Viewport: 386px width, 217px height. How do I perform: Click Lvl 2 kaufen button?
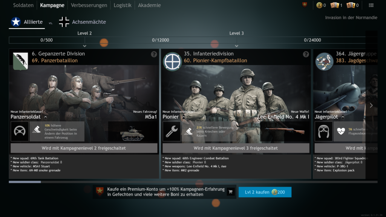[265, 192]
